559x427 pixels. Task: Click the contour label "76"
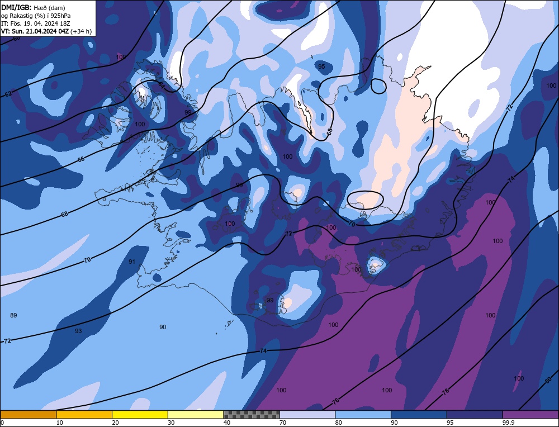[335, 401]
